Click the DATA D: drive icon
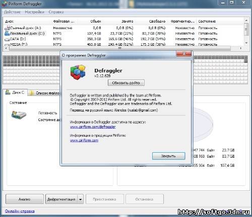Image resolution: width=252 pixels, height=217 pixels. coord(7,39)
